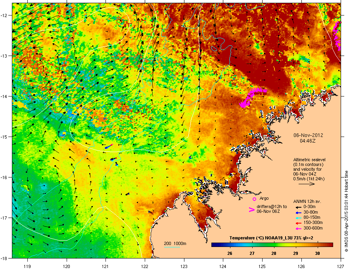The image size is (349, 270).
Task: Click the latitude axis label '-15'
Action: pos(4,137)
